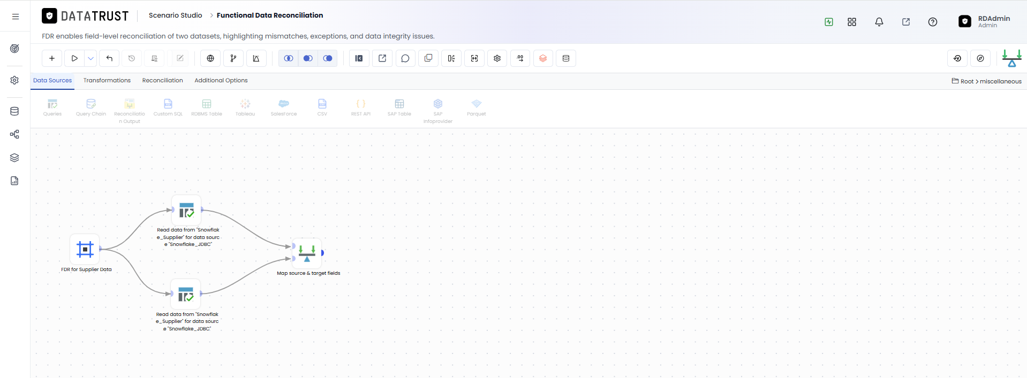Select the middle join-mode (left filled) toggle
Screen dimensions: 1027x378
point(308,58)
